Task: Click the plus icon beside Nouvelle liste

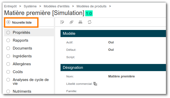Action: point(8,22)
